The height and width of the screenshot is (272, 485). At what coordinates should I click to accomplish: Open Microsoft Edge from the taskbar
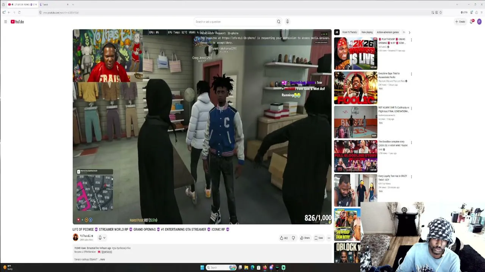[x=252, y=267]
